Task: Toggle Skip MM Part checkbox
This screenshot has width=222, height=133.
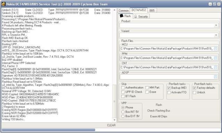Action: [x=147, y=88]
